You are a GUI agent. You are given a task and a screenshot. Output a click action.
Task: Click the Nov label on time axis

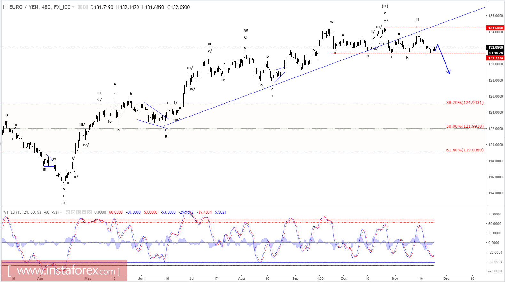coord(395,278)
